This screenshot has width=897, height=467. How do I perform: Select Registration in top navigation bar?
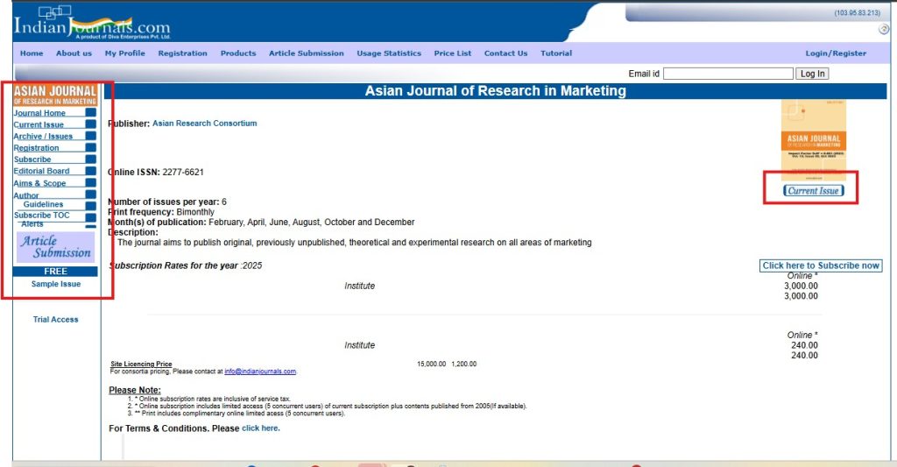tap(182, 53)
